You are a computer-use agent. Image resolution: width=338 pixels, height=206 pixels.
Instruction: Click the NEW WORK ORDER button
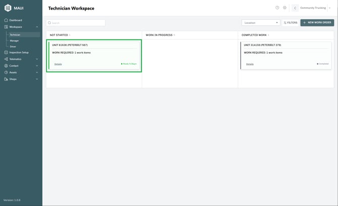pos(317,23)
